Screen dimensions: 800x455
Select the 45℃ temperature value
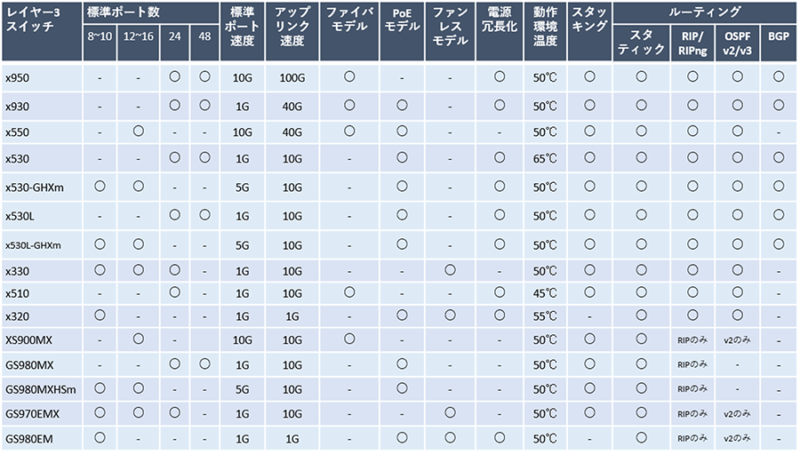coord(545,292)
